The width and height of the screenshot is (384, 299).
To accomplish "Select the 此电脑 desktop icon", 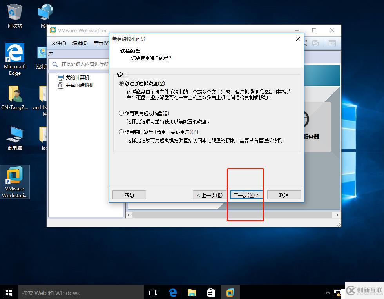I will click(15, 138).
